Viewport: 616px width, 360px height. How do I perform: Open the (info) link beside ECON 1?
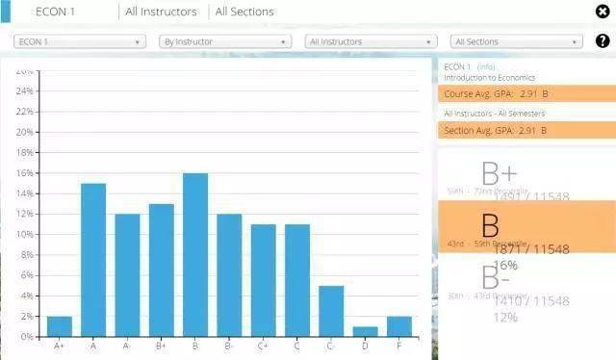click(486, 66)
